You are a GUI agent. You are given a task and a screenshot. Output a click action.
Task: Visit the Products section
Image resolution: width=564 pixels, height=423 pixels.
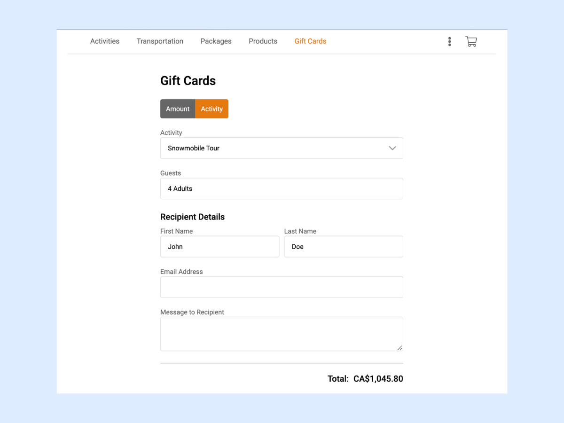[x=263, y=41]
